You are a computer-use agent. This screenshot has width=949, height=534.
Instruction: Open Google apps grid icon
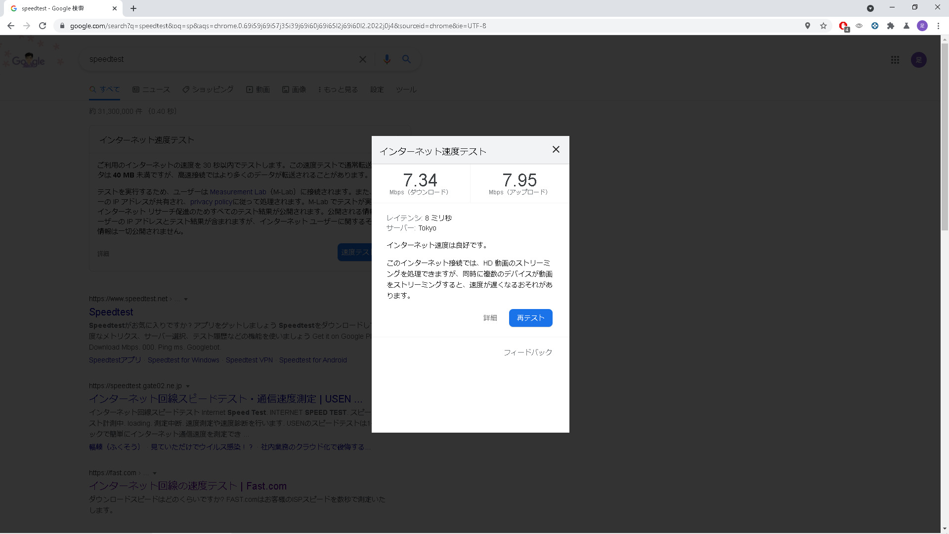click(x=895, y=60)
